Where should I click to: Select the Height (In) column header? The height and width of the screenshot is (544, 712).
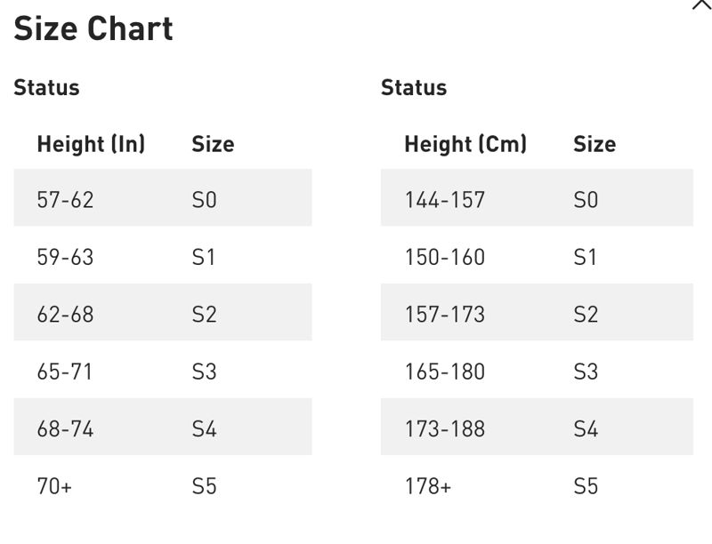click(x=91, y=144)
